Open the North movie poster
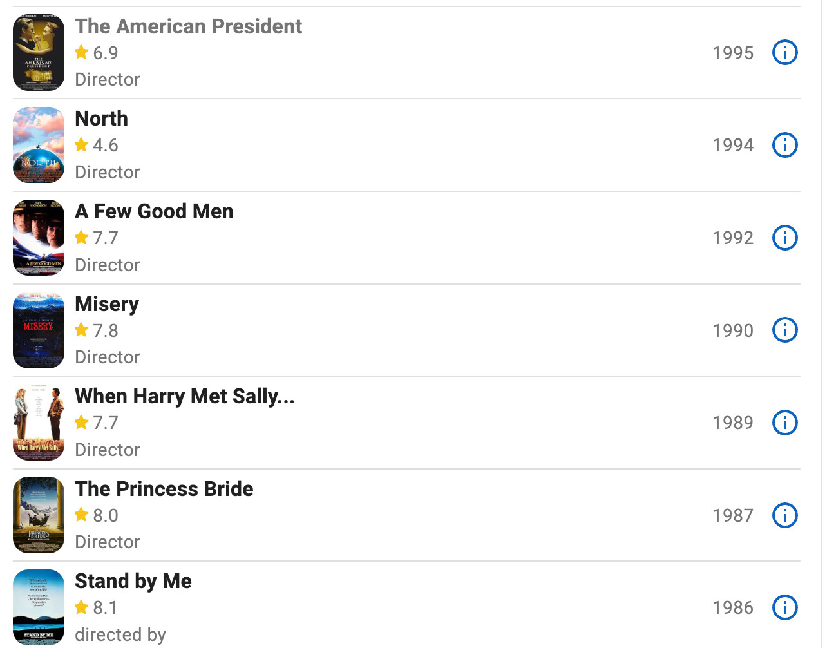 pos(39,145)
